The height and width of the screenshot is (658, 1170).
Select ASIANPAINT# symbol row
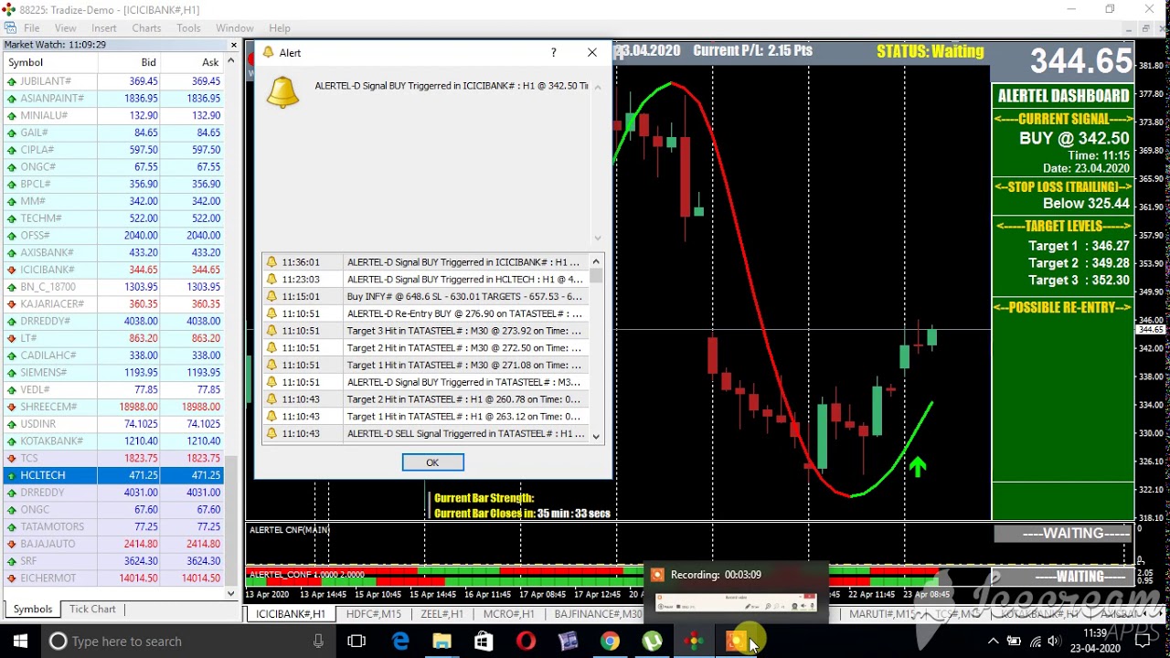tap(113, 99)
